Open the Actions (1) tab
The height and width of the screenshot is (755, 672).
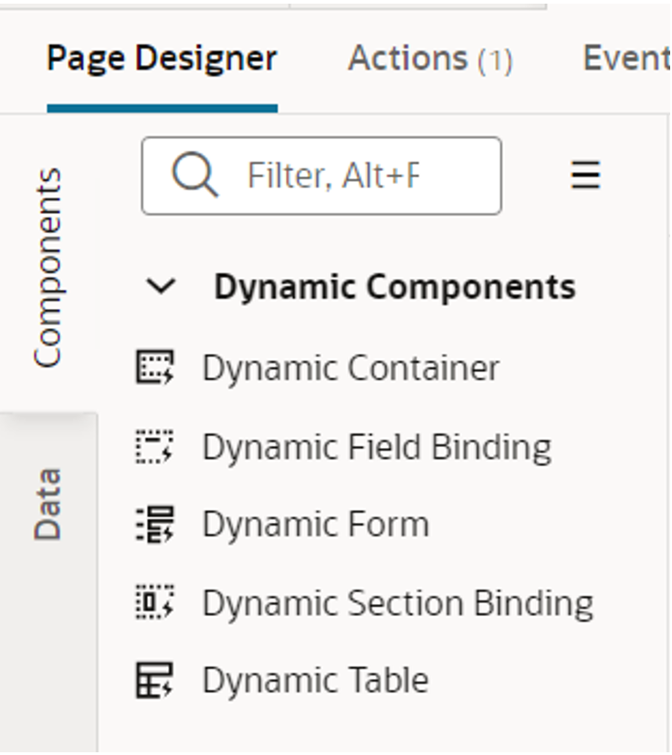429,58
